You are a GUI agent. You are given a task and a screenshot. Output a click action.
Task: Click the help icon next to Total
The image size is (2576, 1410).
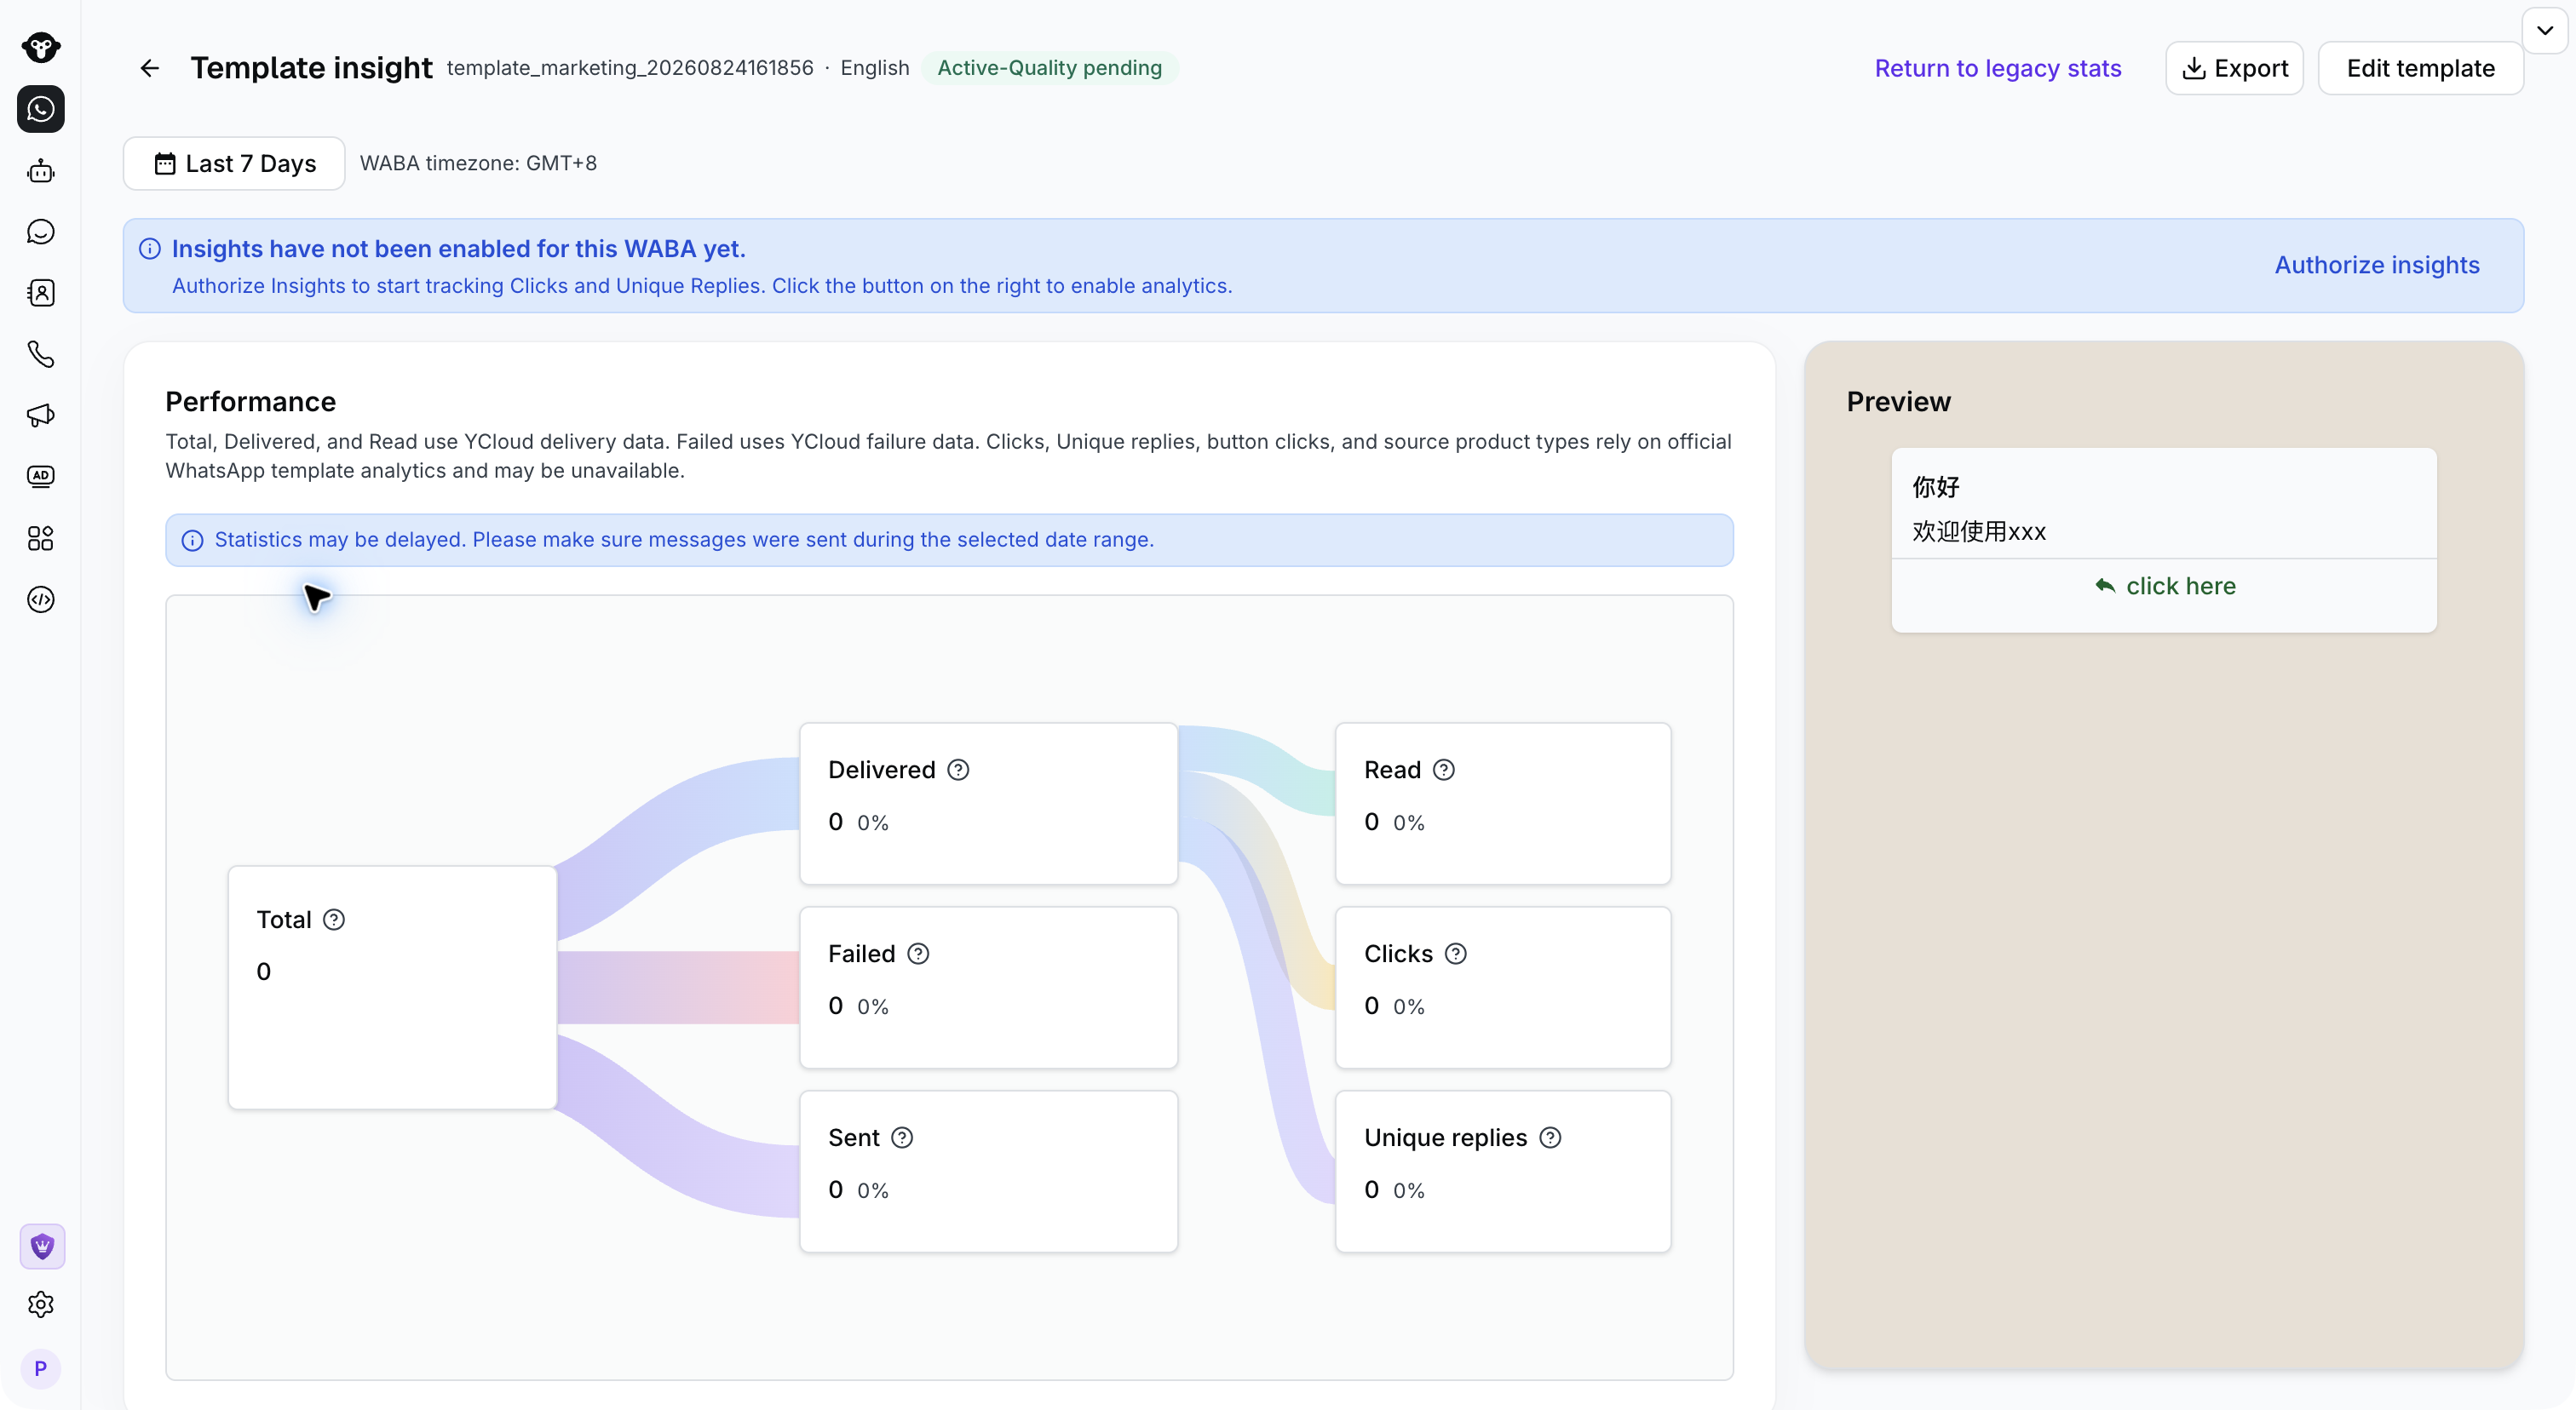[334, 920]
